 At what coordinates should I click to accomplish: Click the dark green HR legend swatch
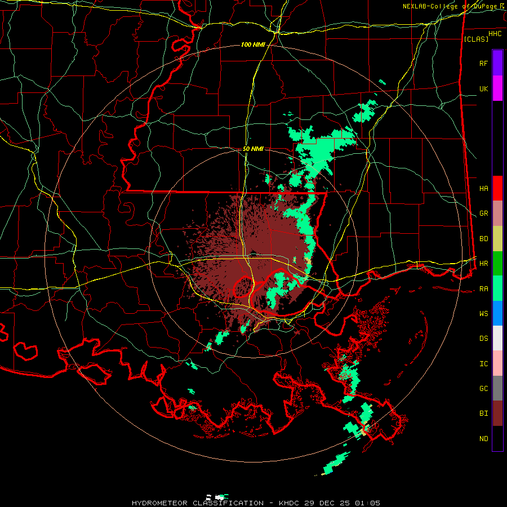(497, 264)
